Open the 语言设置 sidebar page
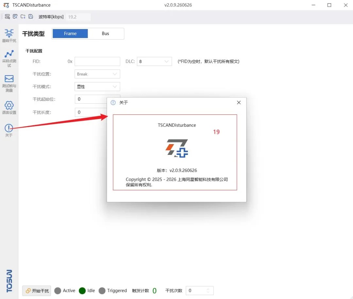Screen dimensions: 353x299 pyautogui.click(x=9, y=108)
